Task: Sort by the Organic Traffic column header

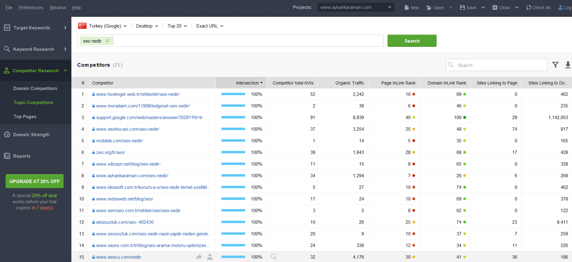Action: 343,83
